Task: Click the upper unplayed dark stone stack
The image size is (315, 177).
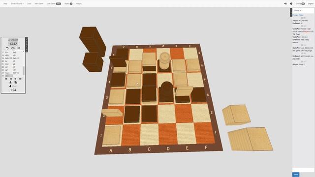Action: click(93, 42)
